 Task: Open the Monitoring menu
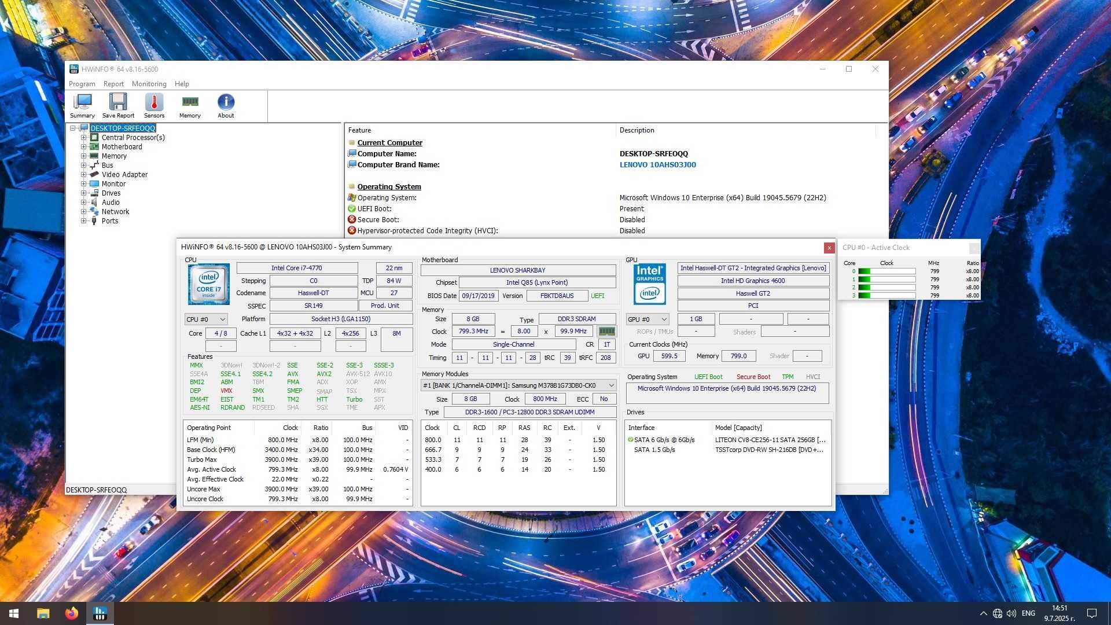pyautogui.click(x=149, y=84)
